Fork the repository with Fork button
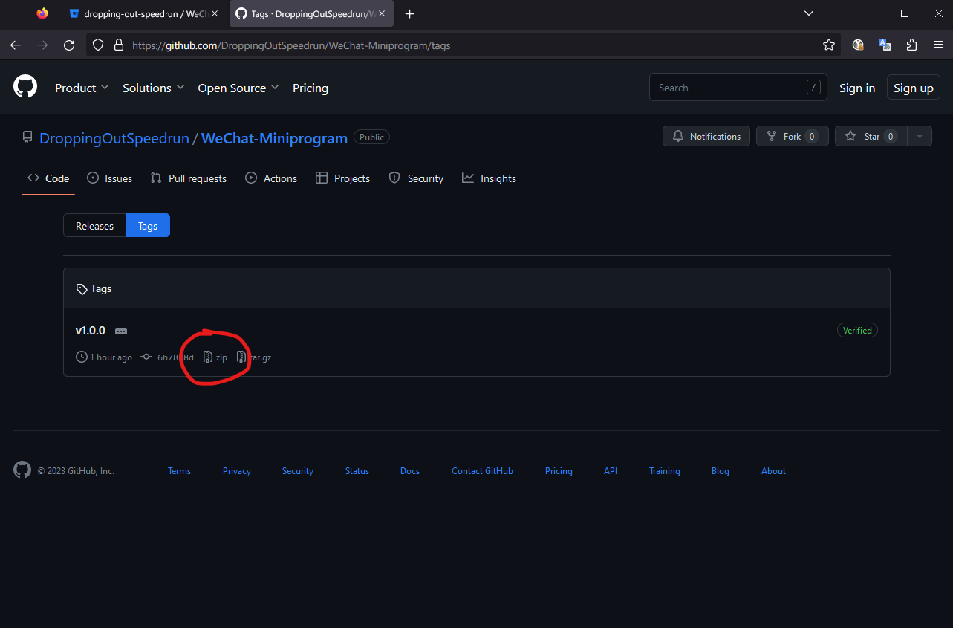Image resolution: width=953 pixels, height=628 pixels. (793, 136)
